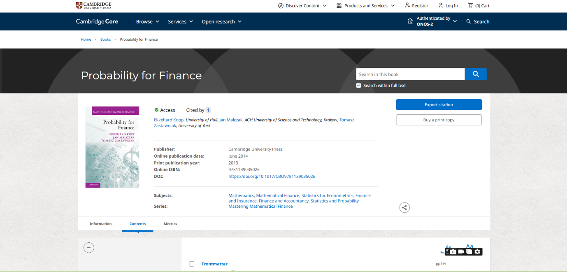Click the Export citation button

[x=439, y=105]
